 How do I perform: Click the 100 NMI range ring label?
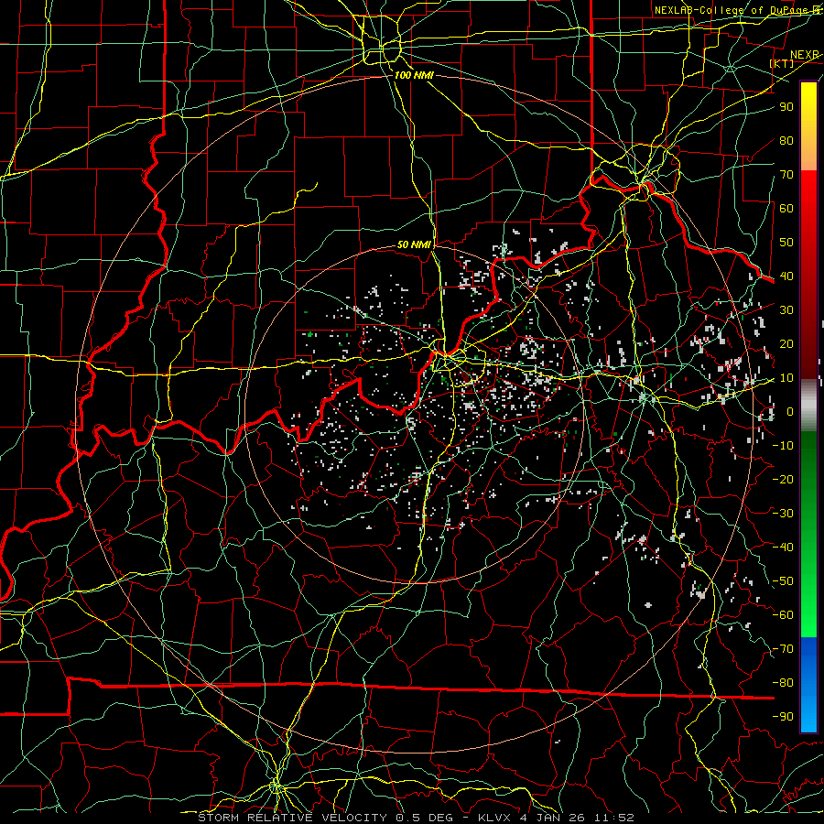point(414,75)
